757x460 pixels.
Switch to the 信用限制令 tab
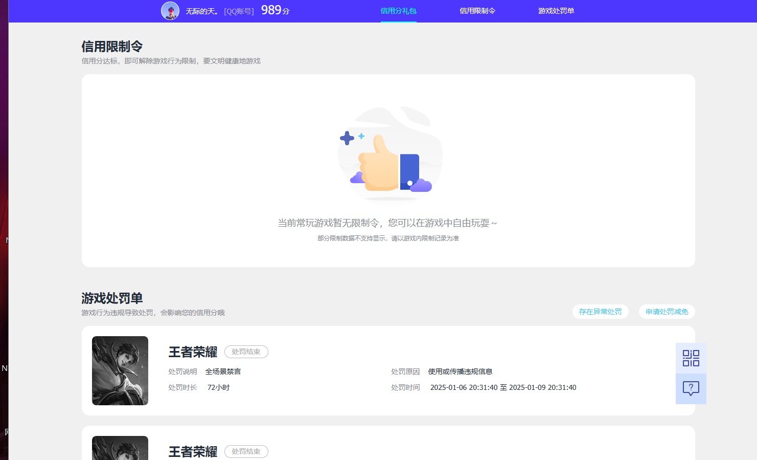(477, 10)
